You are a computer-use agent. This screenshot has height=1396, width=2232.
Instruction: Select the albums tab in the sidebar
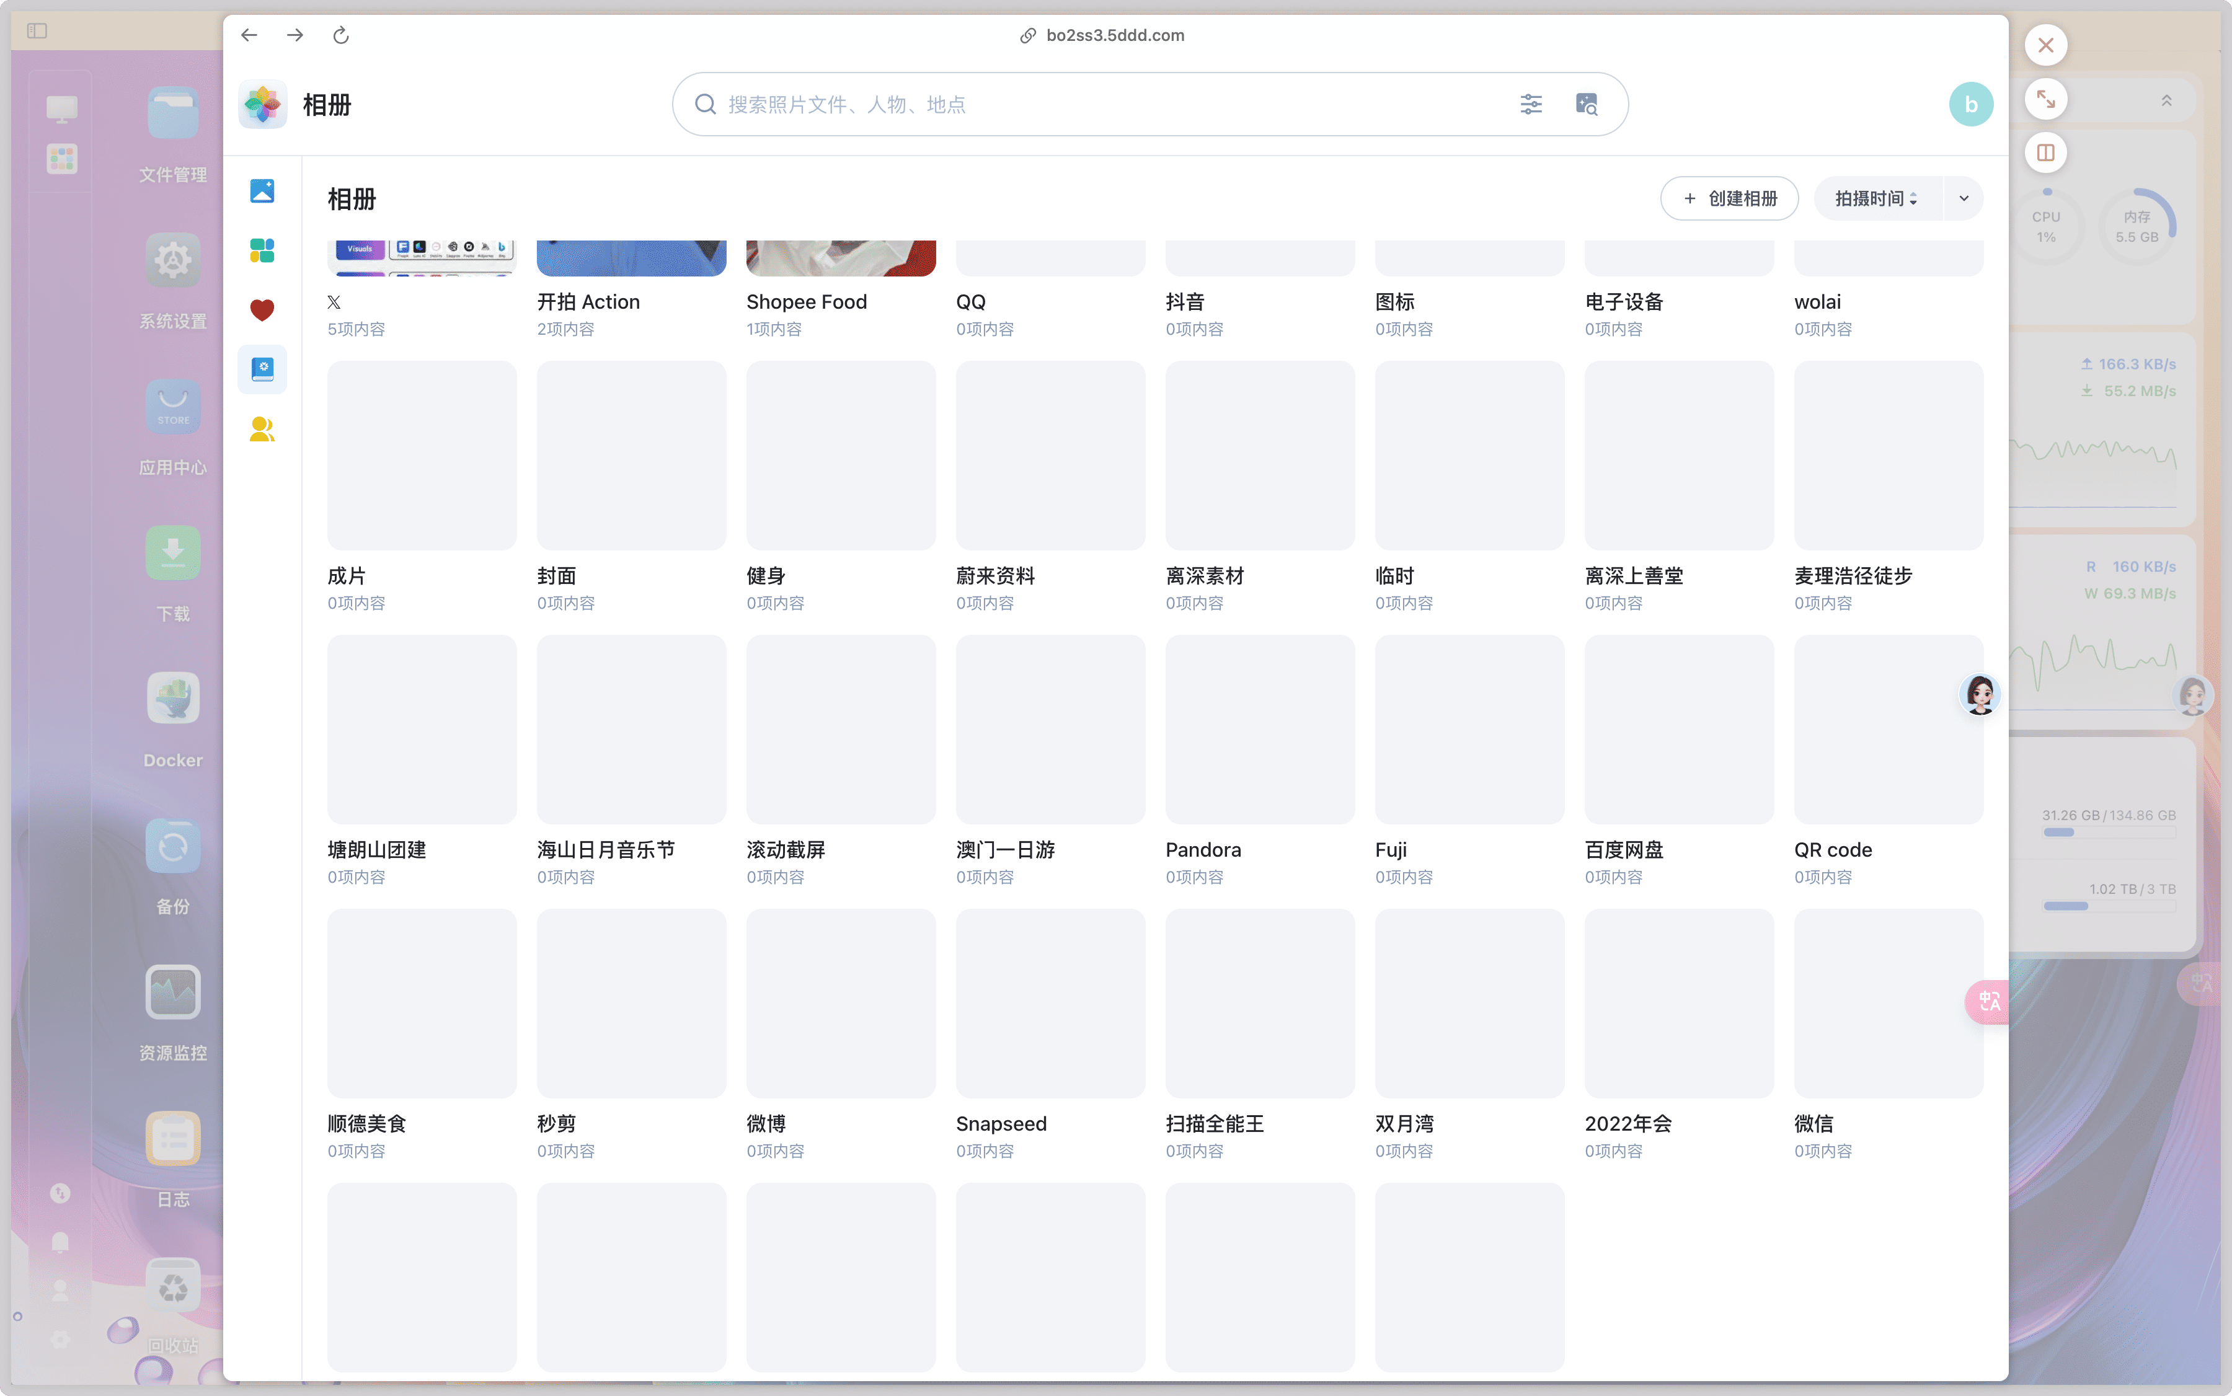pyautogui.click(x=262, y=369)
